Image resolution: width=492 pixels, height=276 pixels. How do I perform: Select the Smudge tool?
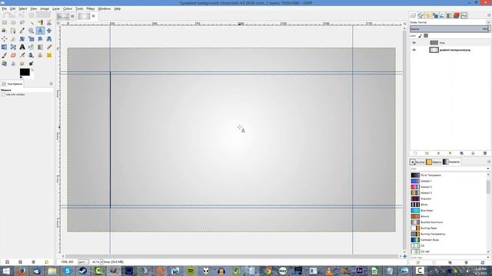[x=22, y=64]
